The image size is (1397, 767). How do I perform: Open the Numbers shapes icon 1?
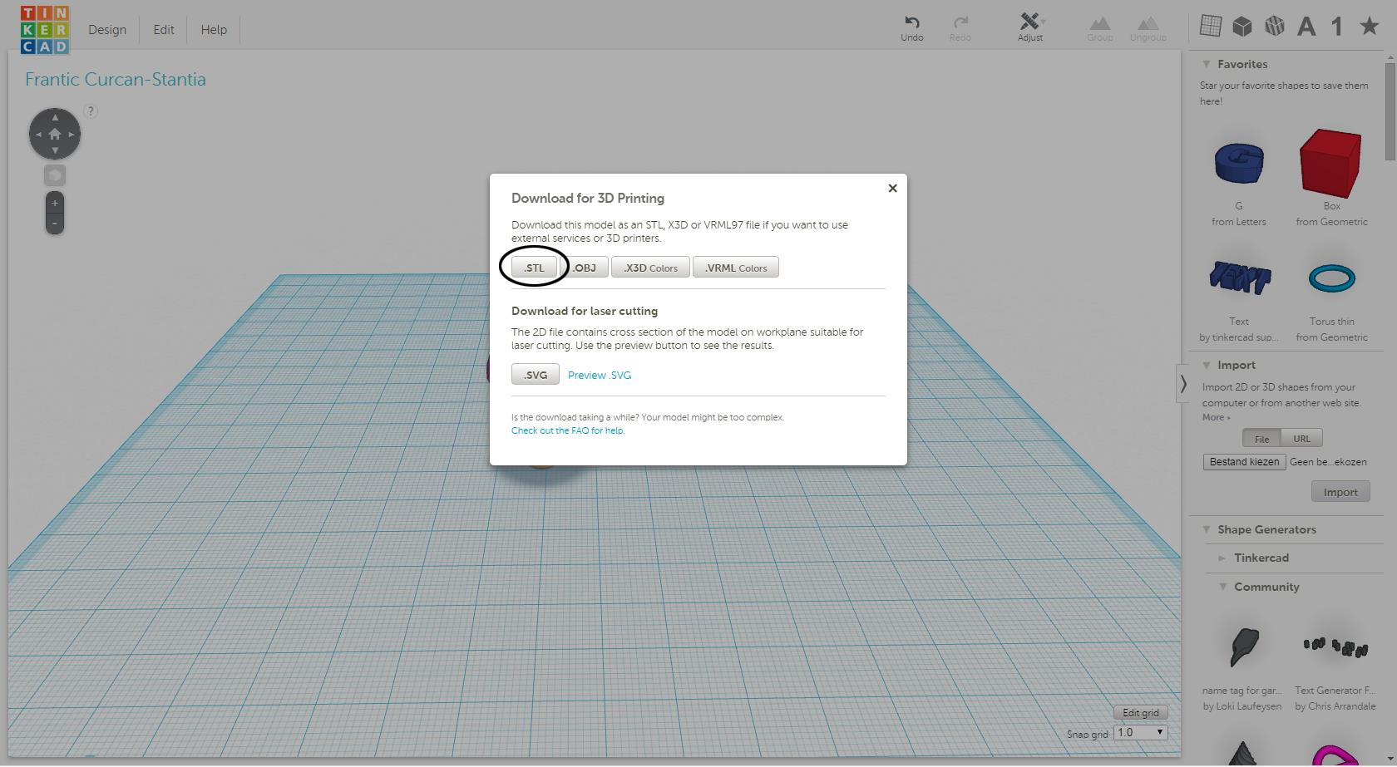pyautogui.click(x=1337, y=27)
